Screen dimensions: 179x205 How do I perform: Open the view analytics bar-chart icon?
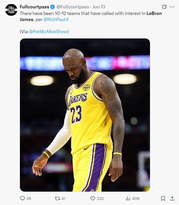(128, 198)
